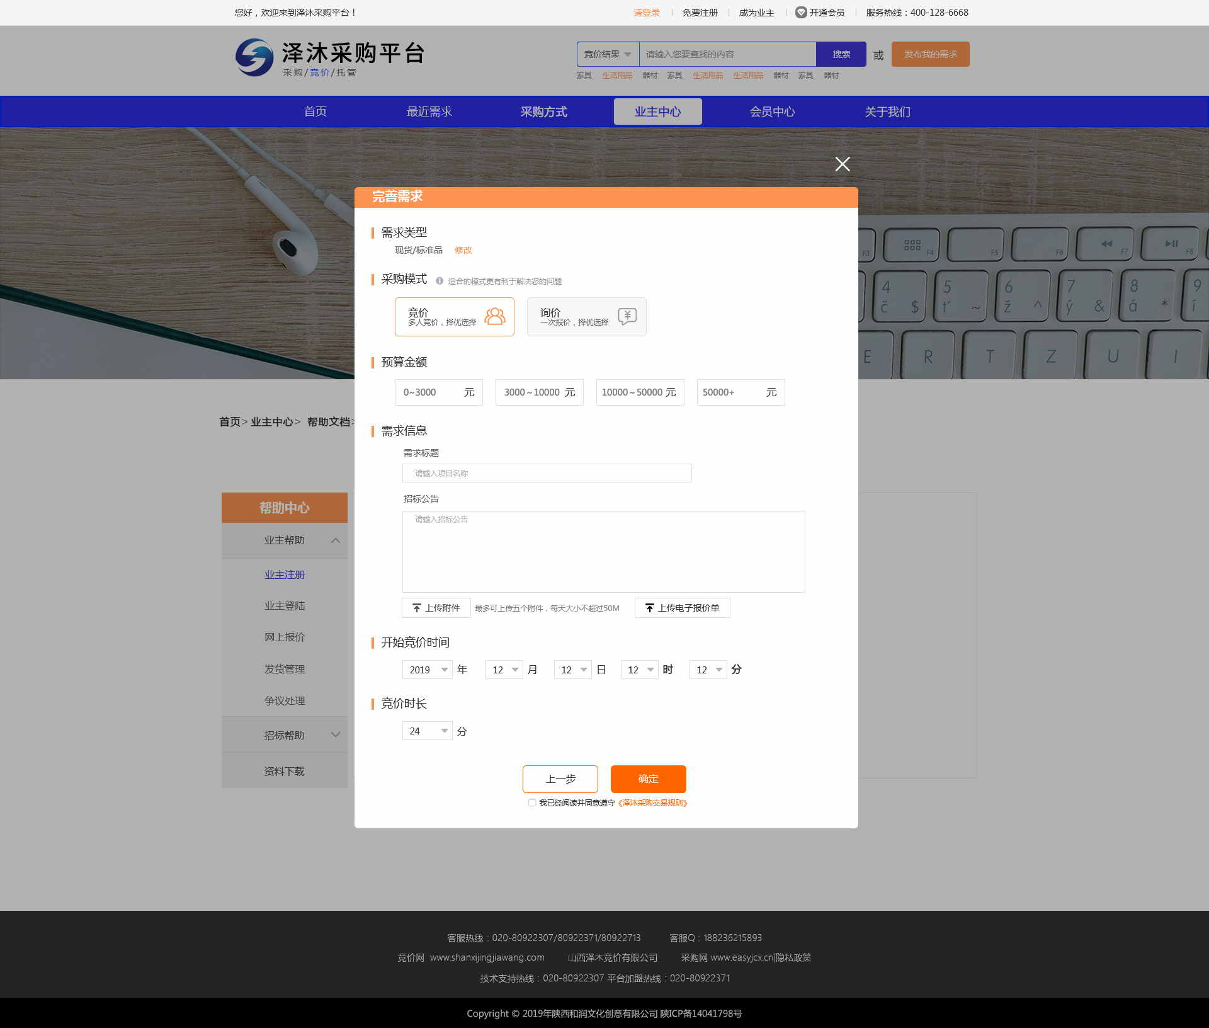Viewport: 1209px width, 1028px height.
Task: Open the 2019 year dropdown
Action: pos(428,670)
